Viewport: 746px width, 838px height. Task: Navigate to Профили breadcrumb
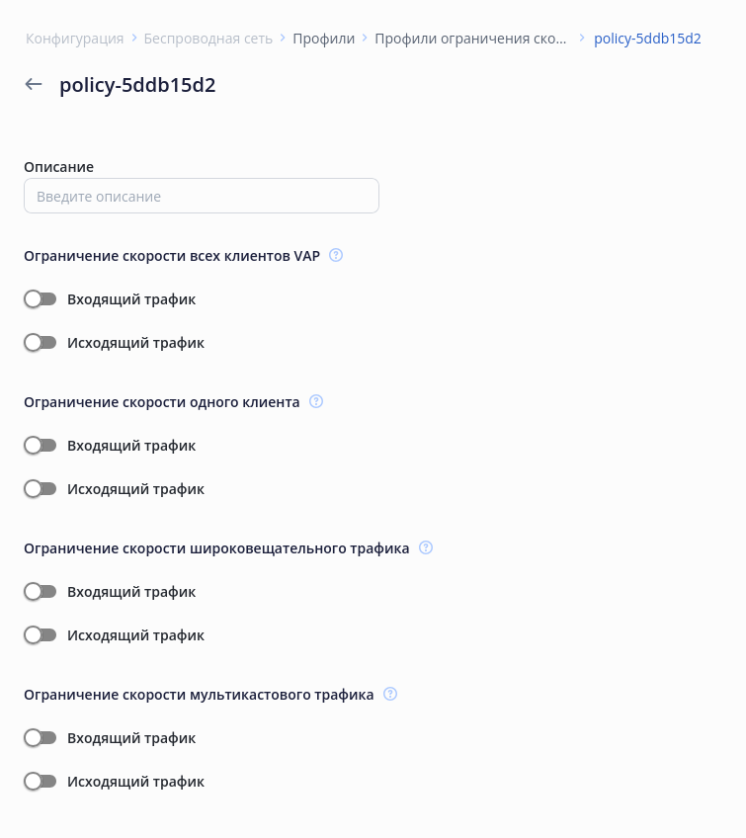coord(323,39)
